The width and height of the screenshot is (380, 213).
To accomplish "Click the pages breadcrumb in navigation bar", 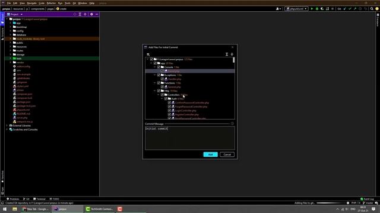I will coord(50,9).
